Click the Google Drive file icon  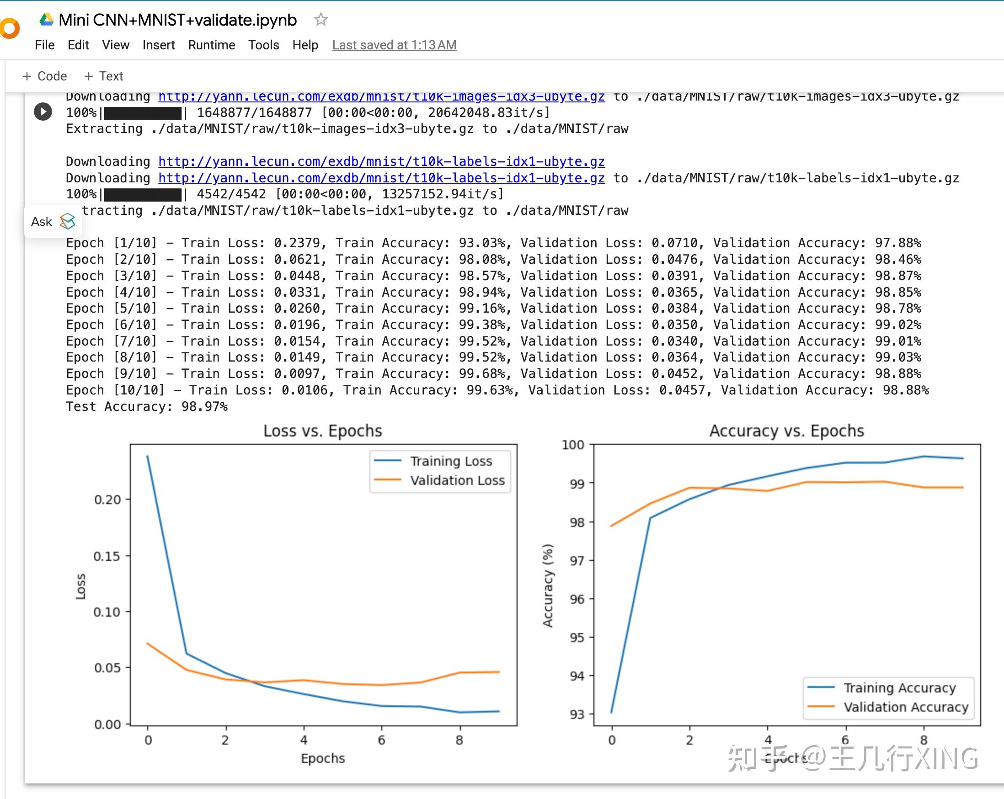[46, 20]
